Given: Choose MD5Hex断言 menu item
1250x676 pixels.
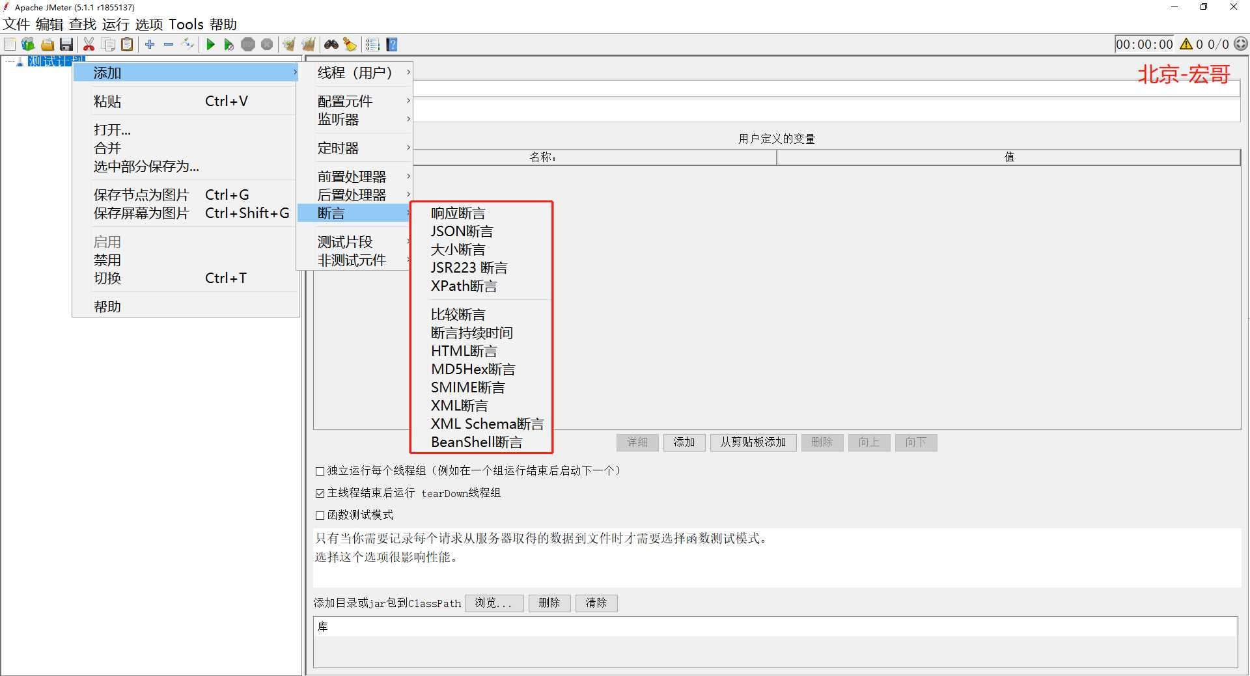Looking at the screenshot, I should [x=482, y=370].
